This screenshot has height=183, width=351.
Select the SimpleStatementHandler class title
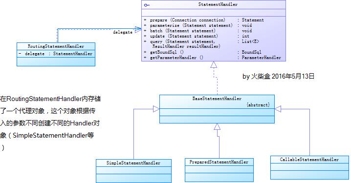coord(133,163)
